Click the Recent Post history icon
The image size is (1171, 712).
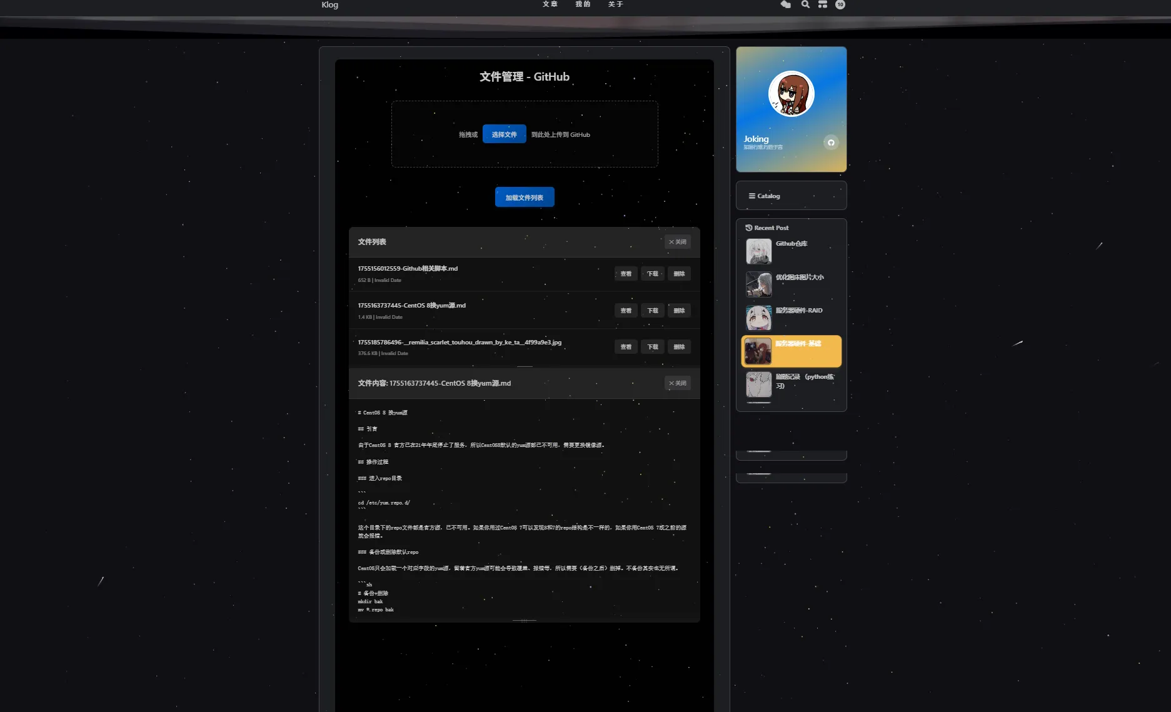[x=749, y=228]
